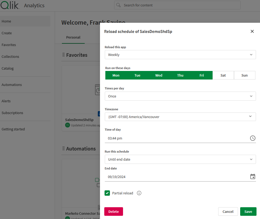Toggle Wed in Run on these days
260x219 pixels.
(159, 75)
